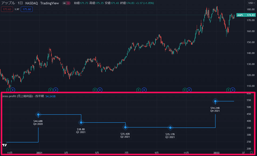Click the D dividend marker near May 2021

coord(100,90)
